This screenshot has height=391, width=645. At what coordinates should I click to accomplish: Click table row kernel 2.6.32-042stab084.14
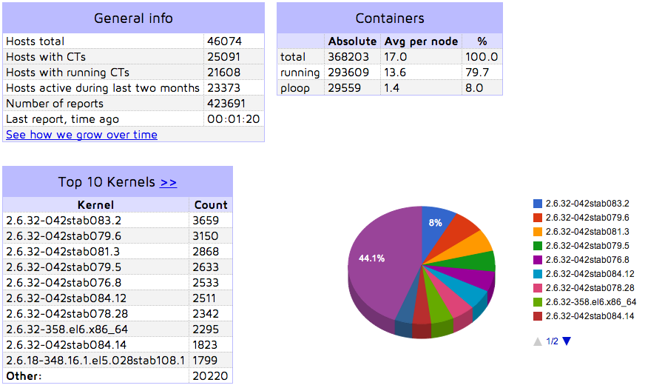118,345
